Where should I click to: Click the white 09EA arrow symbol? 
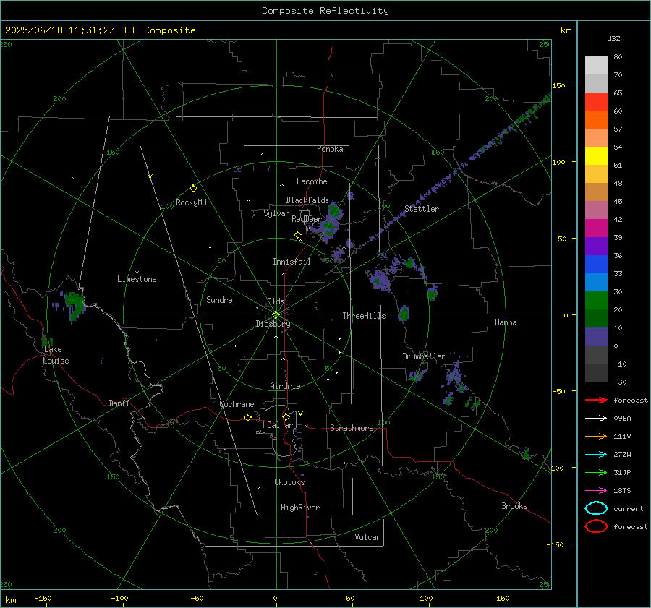(x=596, y=418)
